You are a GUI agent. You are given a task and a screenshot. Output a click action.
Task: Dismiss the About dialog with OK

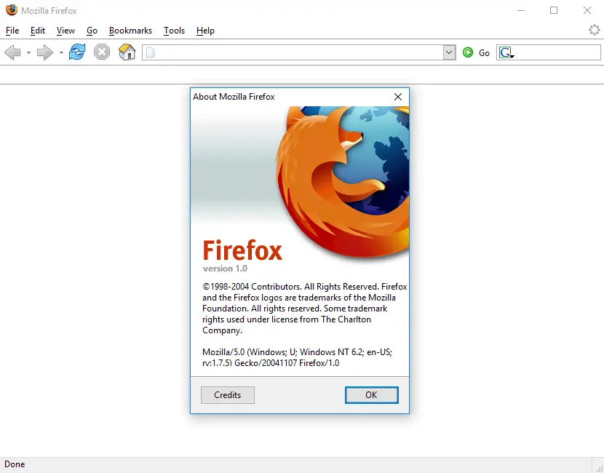click(x=371, y=395)
